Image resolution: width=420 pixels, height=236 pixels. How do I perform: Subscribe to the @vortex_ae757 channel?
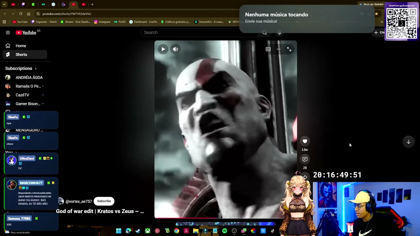coord(104,201)
